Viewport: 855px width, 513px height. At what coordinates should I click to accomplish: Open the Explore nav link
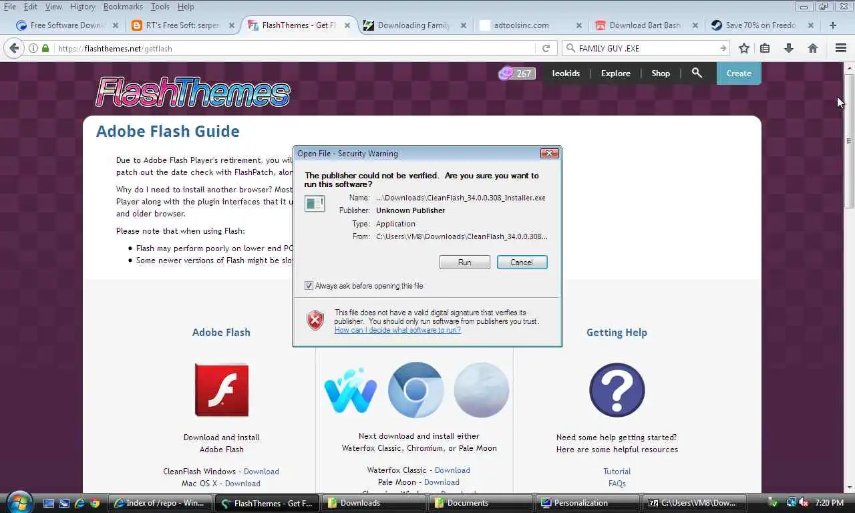(x=615, y=73)
